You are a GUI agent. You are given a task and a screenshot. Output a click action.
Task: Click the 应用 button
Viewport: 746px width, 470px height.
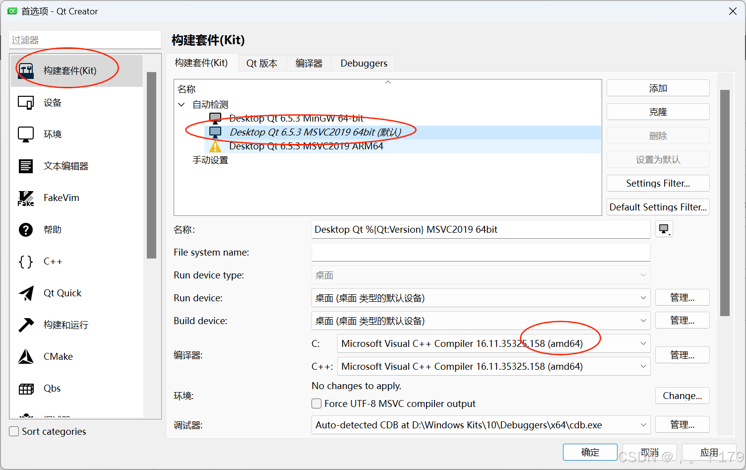pos(709,452)
